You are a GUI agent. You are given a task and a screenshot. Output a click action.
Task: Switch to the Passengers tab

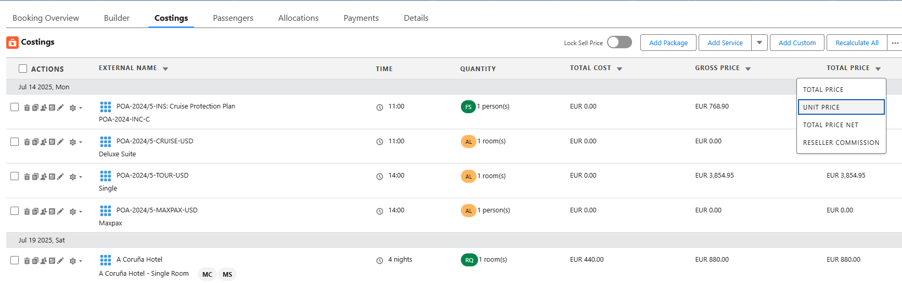point(233,18)
